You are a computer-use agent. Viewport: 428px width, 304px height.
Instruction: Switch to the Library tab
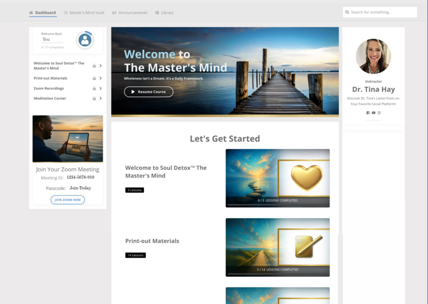click(x=164, y=12)
